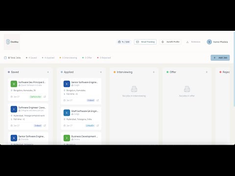Image resolution: width=235 pixels, height=176 pixels.
Task: Click the sparkle icon in Autofill Profile
Action: pyautogui.click(x=163, y=42)
